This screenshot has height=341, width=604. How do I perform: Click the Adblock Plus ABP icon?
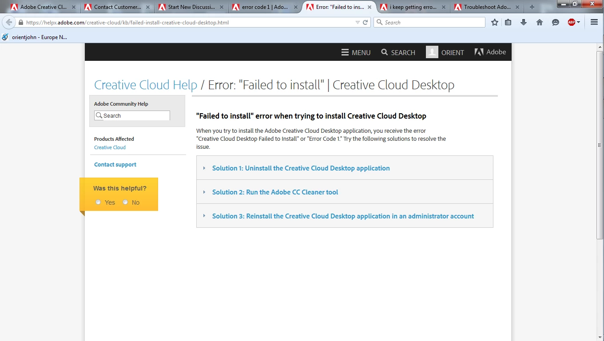click(572, 22)
